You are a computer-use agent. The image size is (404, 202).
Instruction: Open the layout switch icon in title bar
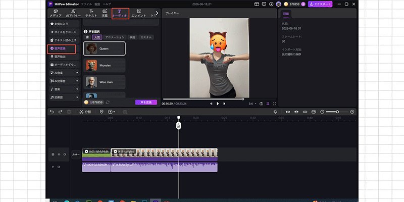[x=257, y=4]
